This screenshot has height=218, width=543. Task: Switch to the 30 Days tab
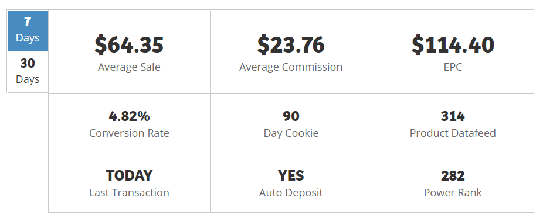coord(28,72)
